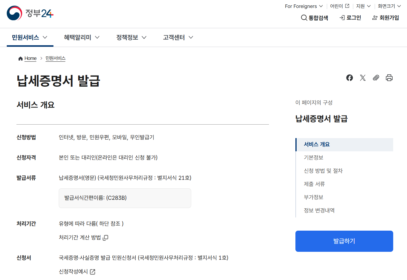Open 어린이 external site link
407x280 pixels.
click(340, 6)
